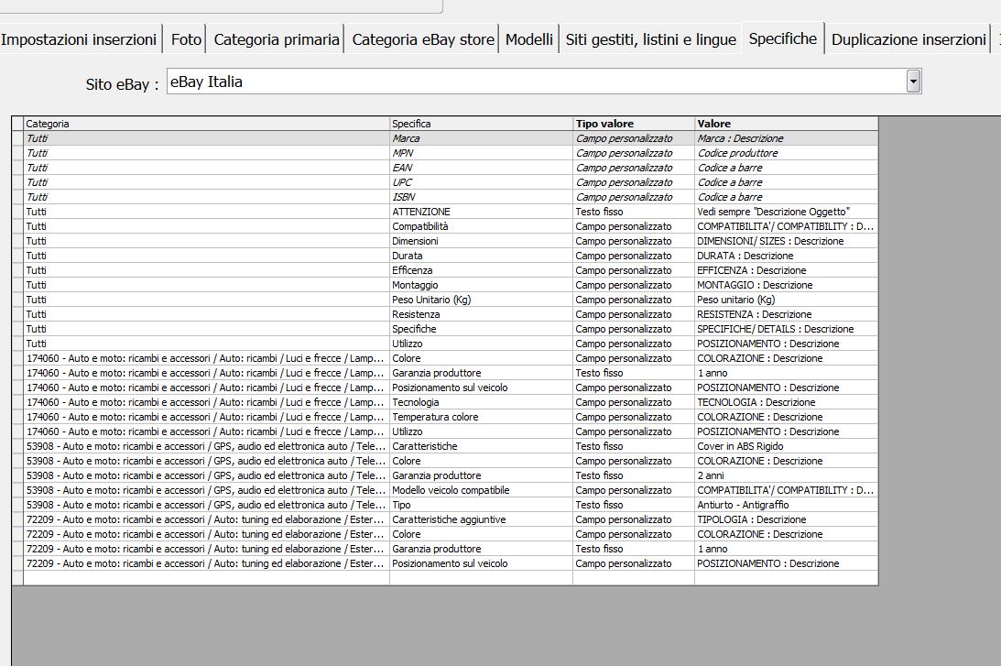The image size is (1001, 666).
Task: Click 'RESISTENZA : Descrizione' value cell
Action: 787,315
